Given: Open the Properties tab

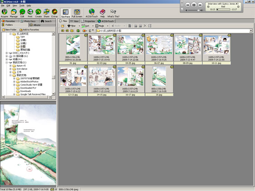Looking at the screenshot, I should click(x=88, y=21).
